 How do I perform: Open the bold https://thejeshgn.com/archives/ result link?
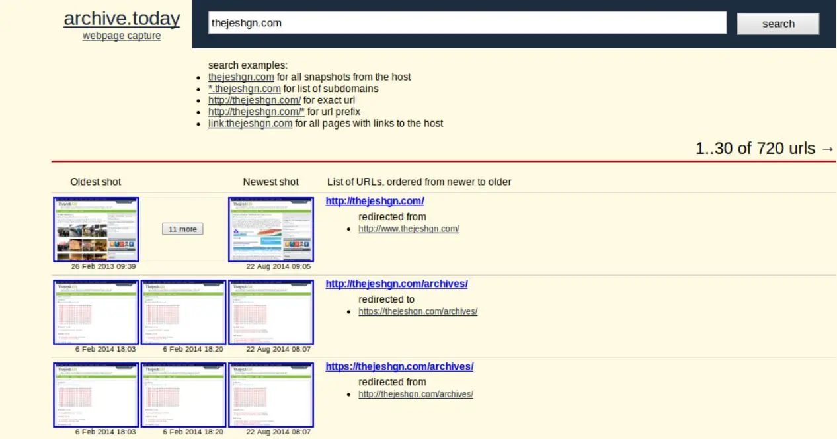tap(399, 366)
